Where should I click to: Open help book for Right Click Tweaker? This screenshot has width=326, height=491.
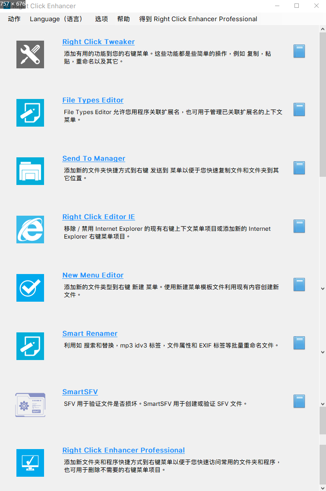[299, 51]
